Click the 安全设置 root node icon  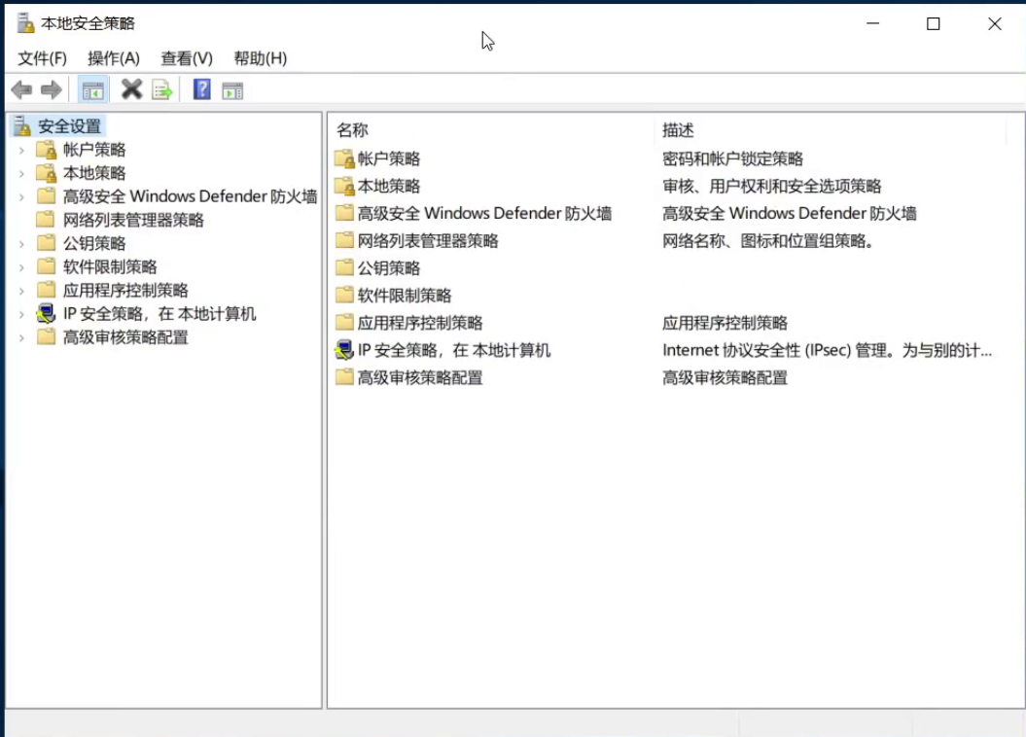22,125
